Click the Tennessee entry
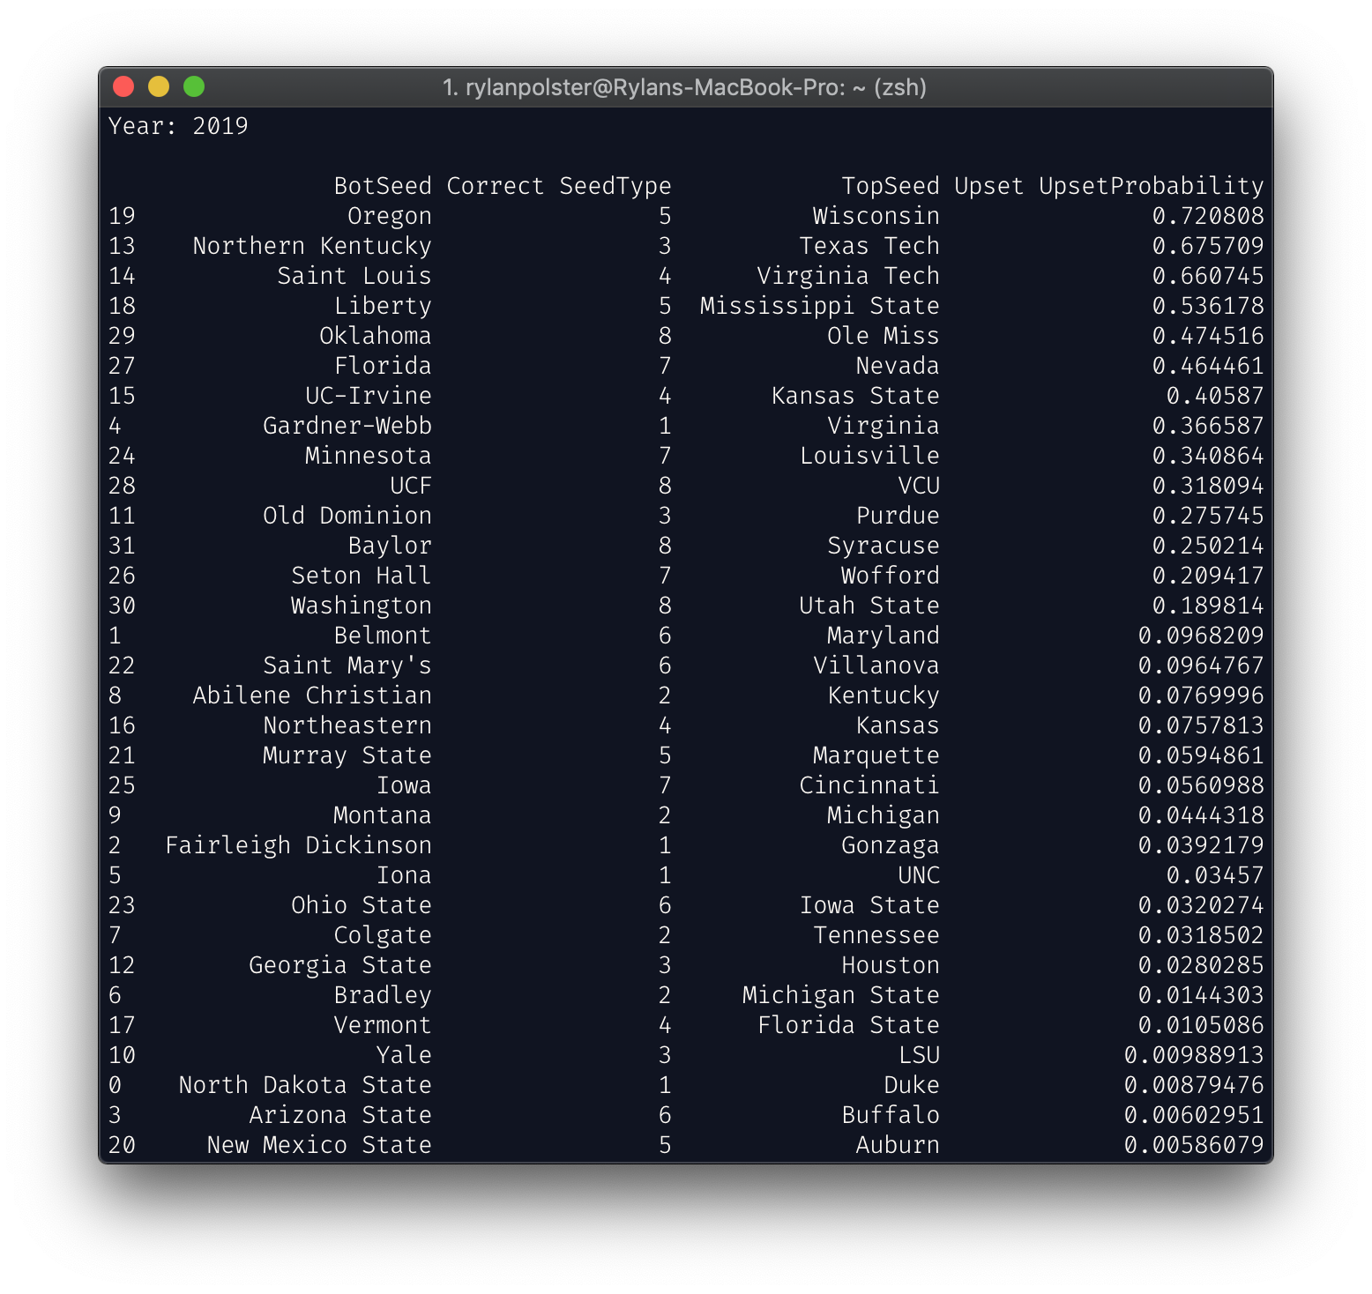The image size is (1372, 1294). point(876,935)
